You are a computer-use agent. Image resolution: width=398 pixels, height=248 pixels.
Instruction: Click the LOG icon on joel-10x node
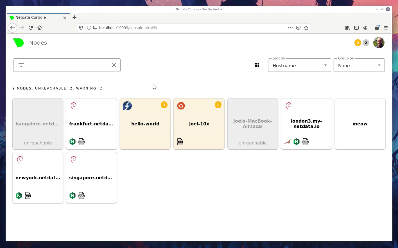(x=180, y=142)
